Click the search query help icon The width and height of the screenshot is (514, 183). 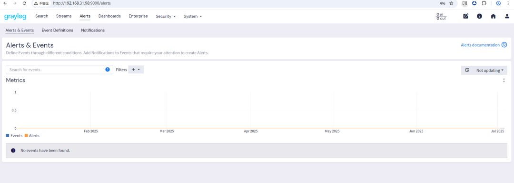[x=108, y=70]
